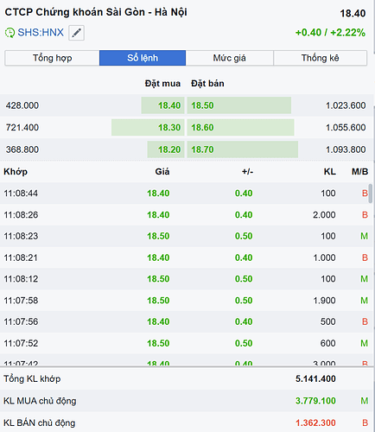Click the KL BÁN chủ động label
The height and width of the screenshot is (432, 375).
[40, 422]
